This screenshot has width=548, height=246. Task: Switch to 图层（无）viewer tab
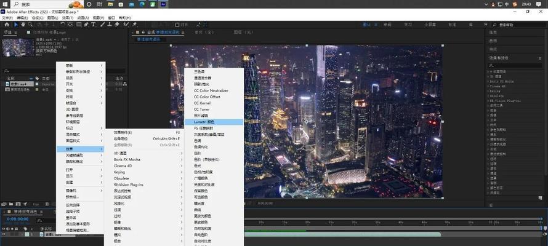coord(243,32)
